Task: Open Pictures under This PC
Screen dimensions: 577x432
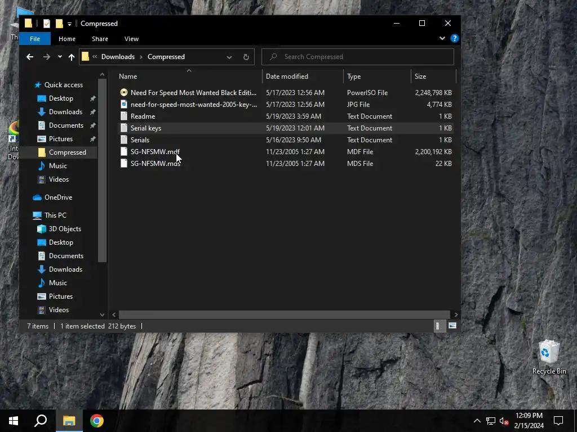Action: coord(61,296)
